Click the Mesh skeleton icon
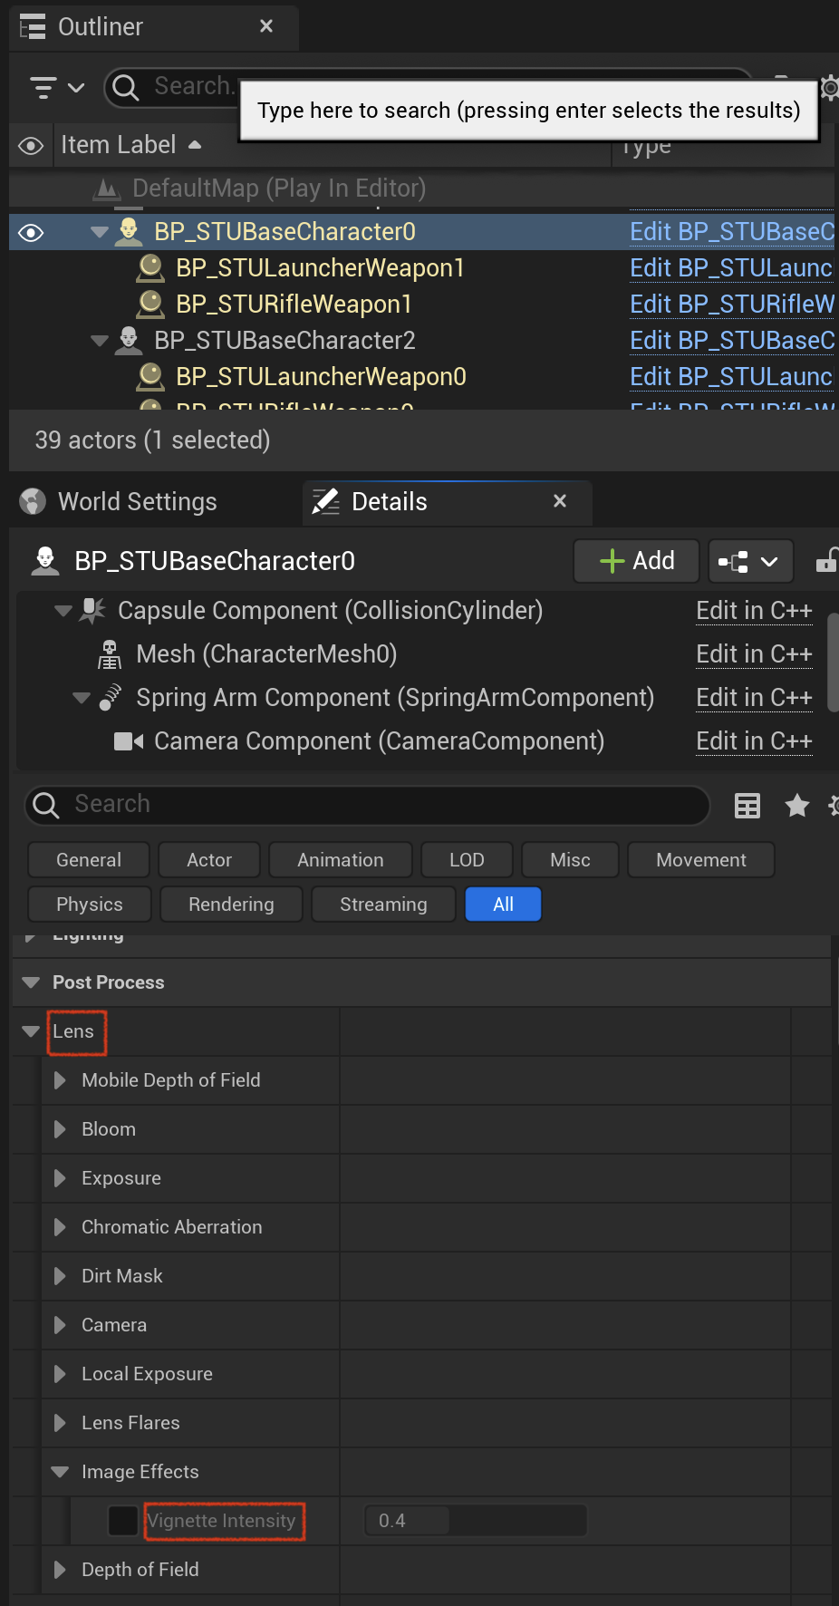Viewport: 839px width, 1606px height. point(110,653)
